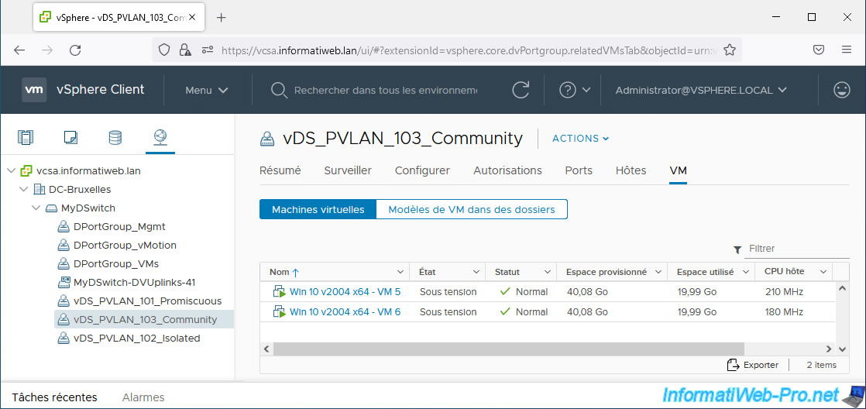Open the Win 10 v2004 x64 - VM 6 link
866x409 pixels.
pyautogui.click(x=345, y=312)
